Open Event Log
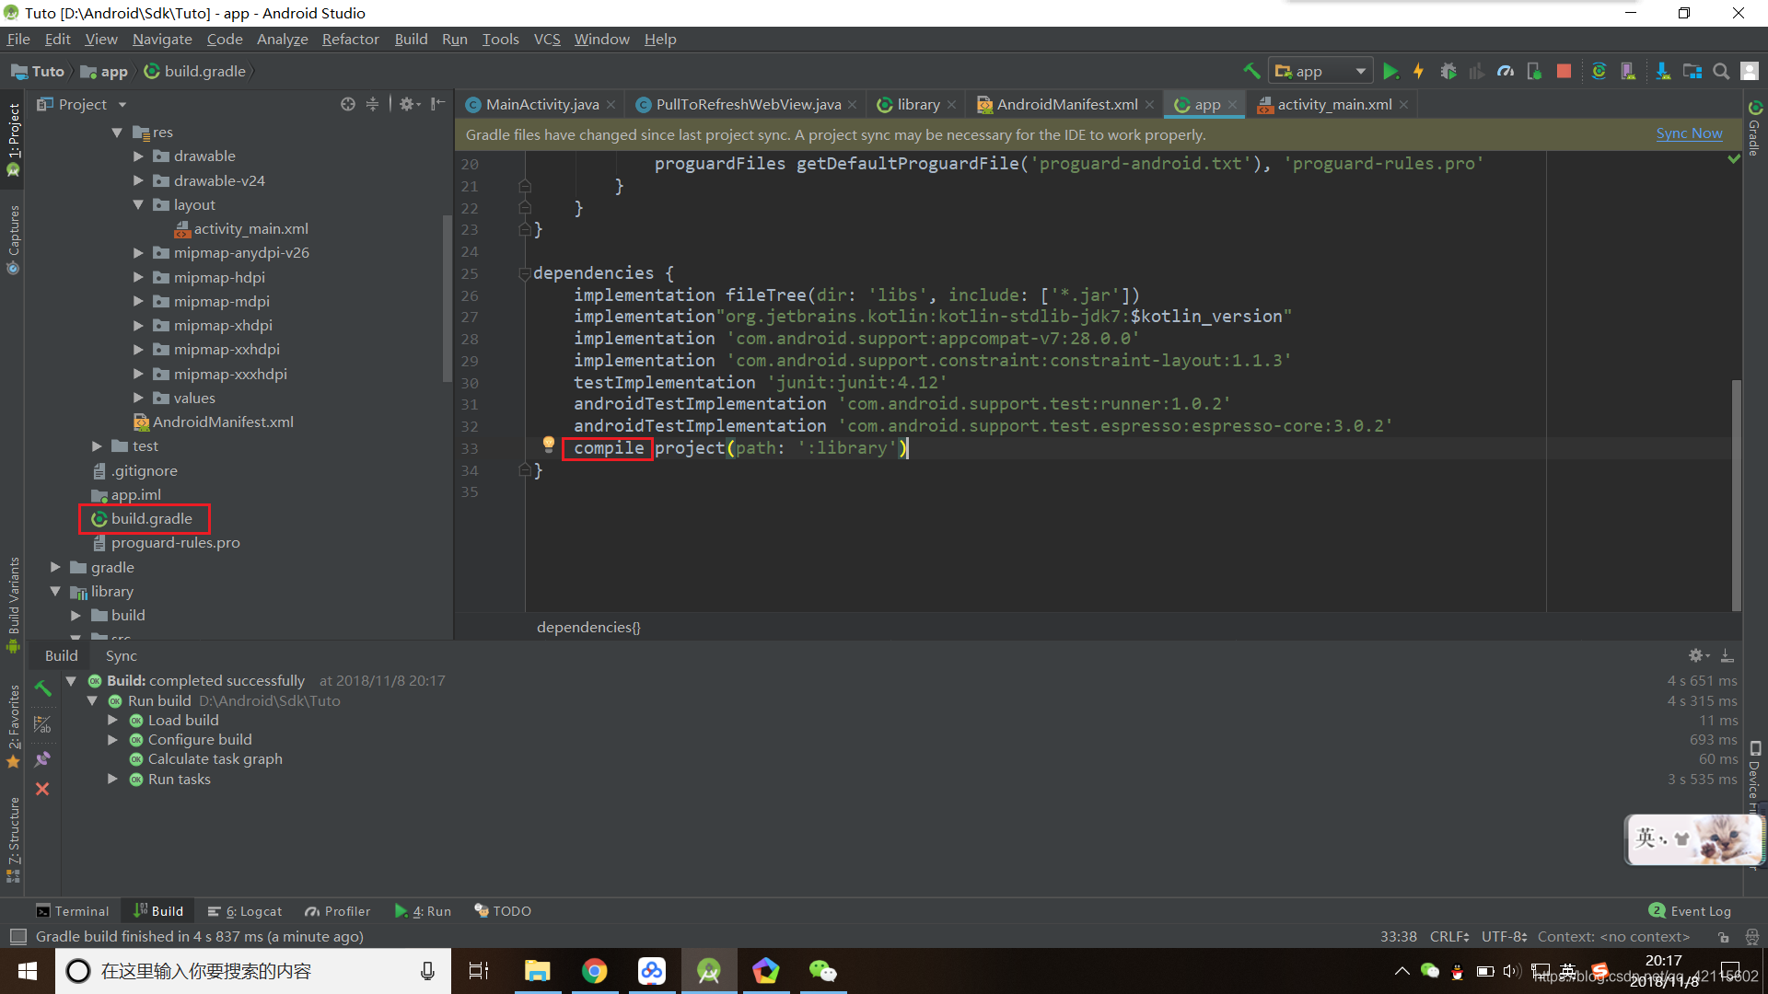The image size is (1768, 994). coord(1690,911)
